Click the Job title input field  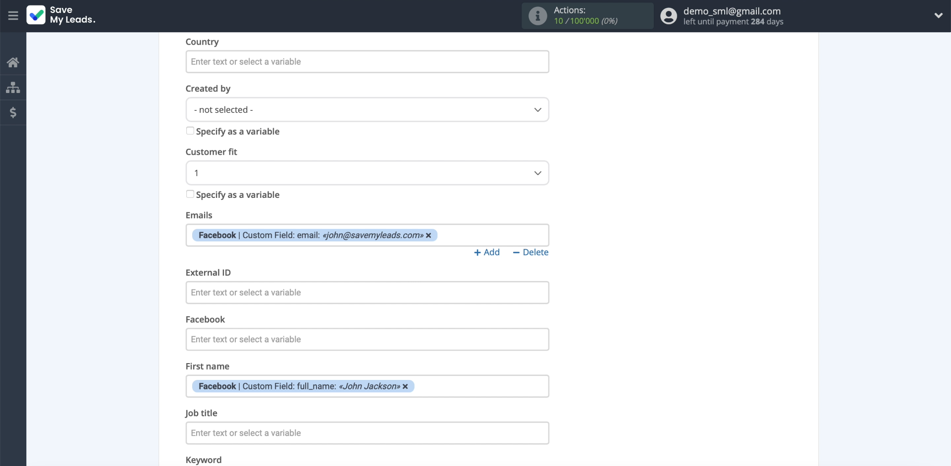click(x=367, y=433)
